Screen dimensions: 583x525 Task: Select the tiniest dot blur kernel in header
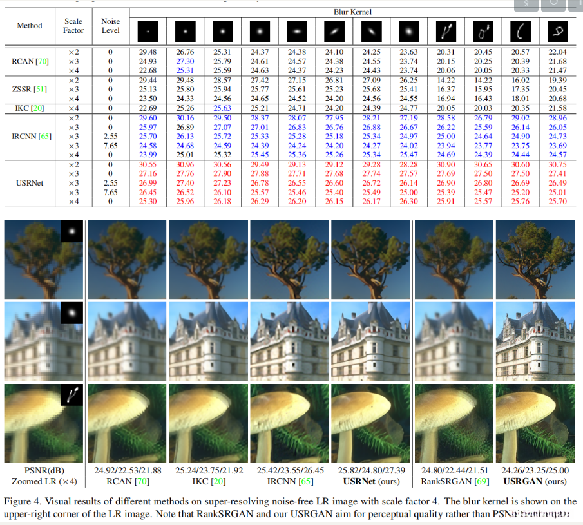click(x=148, y=31)
